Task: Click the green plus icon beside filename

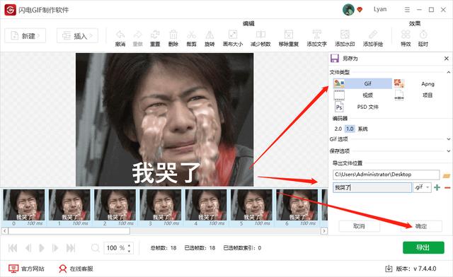Action: click(x=437, y=187)
